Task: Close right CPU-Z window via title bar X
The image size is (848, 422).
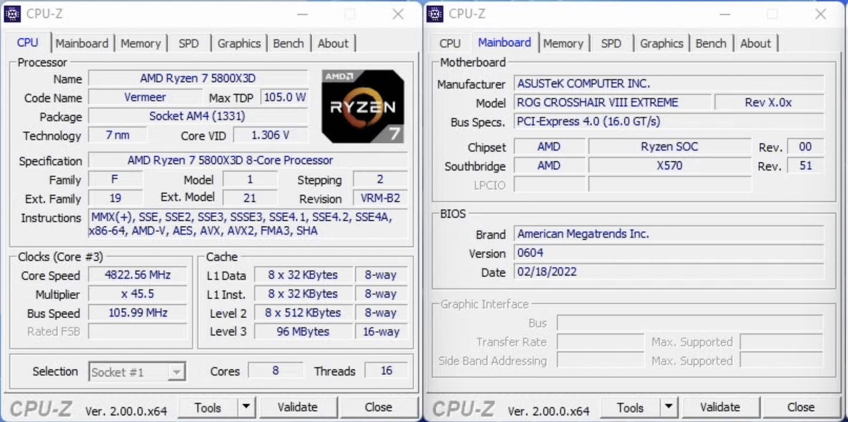Action: point(821,14)
